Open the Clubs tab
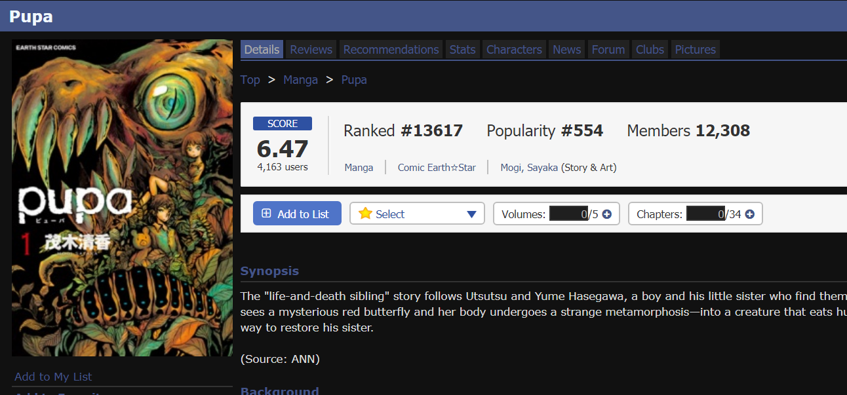The image size is (847, 395). click(650, 49)
